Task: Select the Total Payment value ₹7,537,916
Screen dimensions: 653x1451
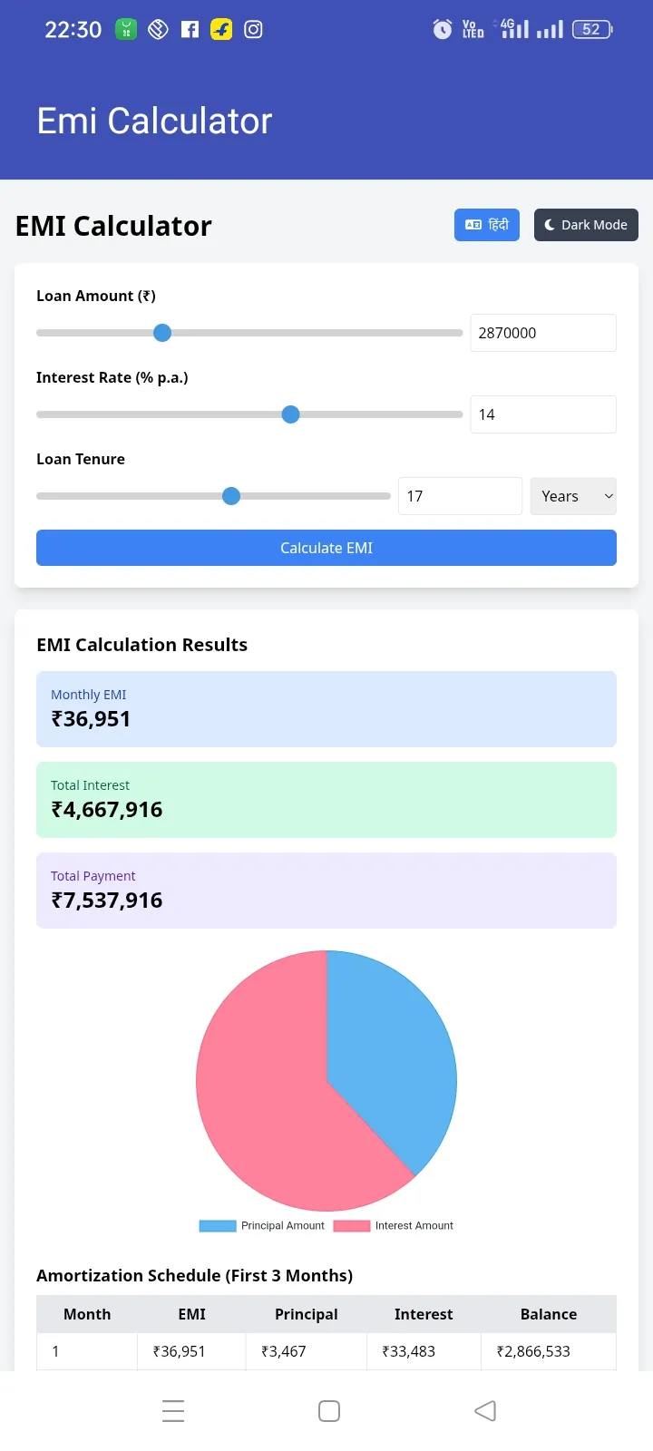Action: pyautogui.click(x=107, y=901)
